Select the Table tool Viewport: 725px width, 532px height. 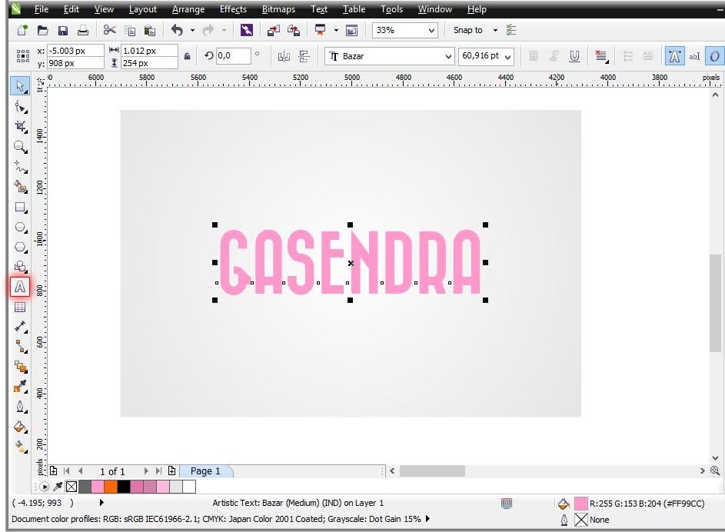tap(20, 308)
